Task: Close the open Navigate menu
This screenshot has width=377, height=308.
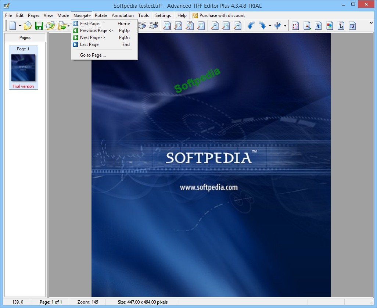Action: point(82,15)
